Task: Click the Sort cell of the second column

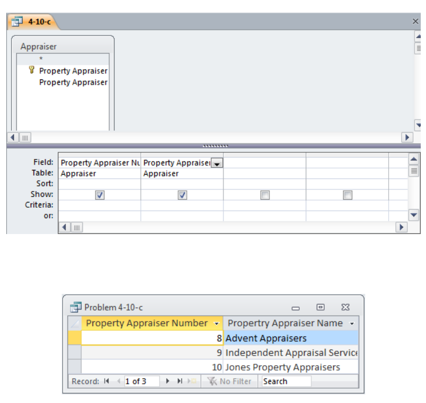Action: [182, 184]
